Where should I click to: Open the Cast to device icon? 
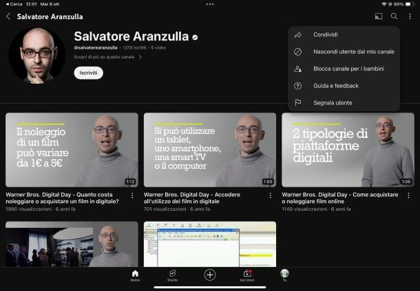[x=379, y=16]
